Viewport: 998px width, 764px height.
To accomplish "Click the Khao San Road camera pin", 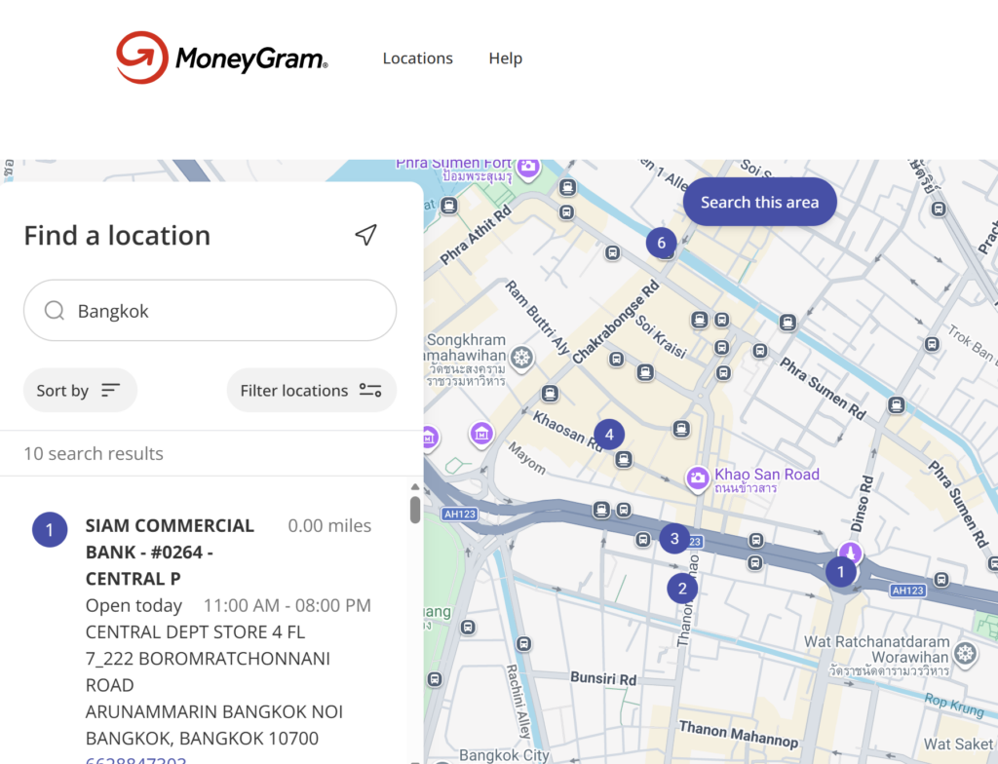I will pyautogui.click(x=697, y=477).
